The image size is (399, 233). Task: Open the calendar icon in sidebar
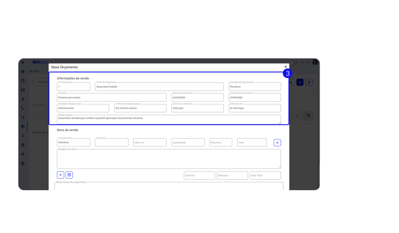[23, 81]
